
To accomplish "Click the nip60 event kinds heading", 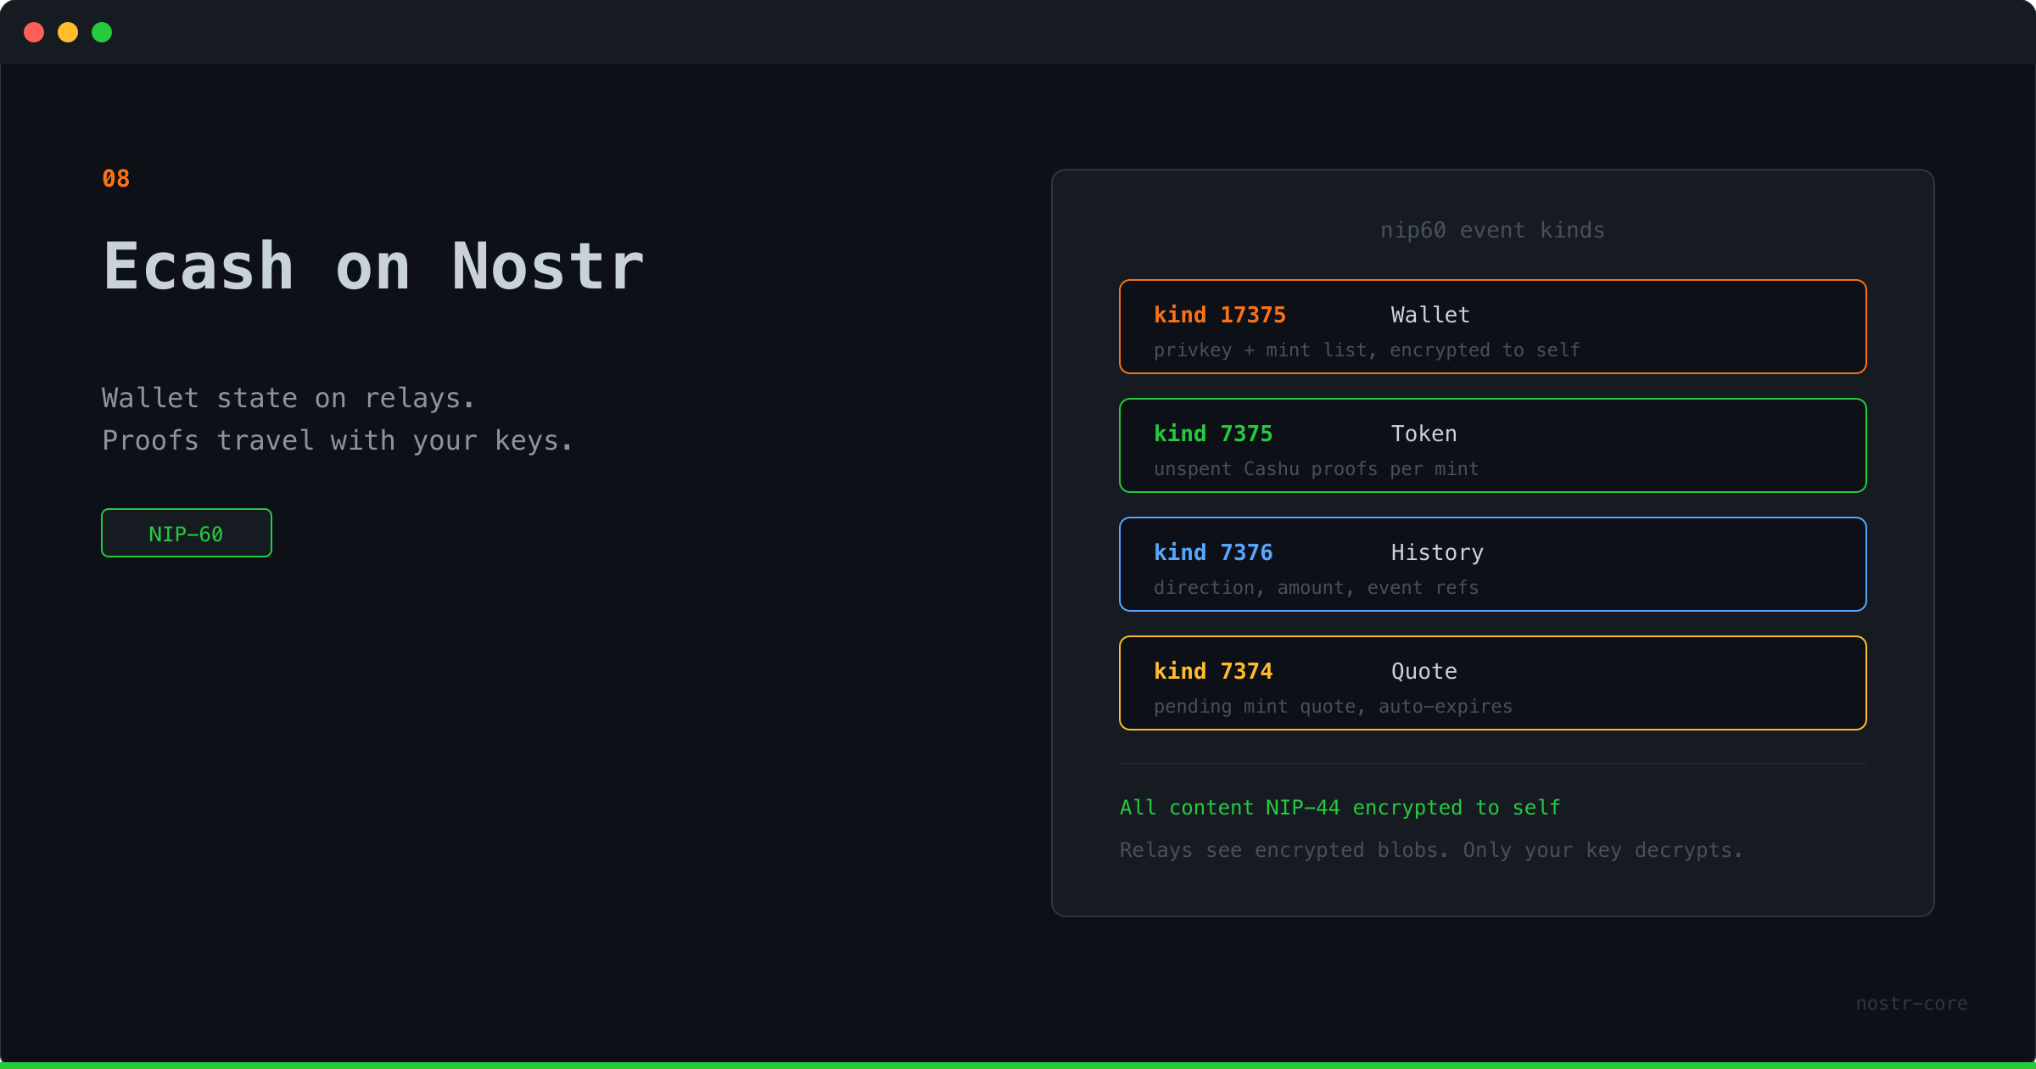I will coord(1491,230).
